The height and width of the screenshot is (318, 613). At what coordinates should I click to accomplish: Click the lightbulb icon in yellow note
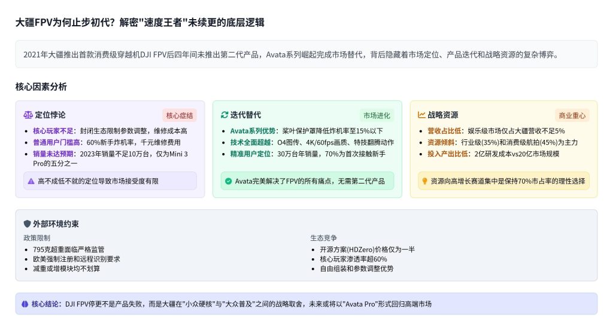pyautogui.click(x=425, y=181)
